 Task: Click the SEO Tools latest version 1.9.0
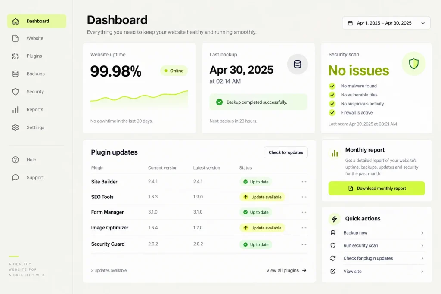198,197
